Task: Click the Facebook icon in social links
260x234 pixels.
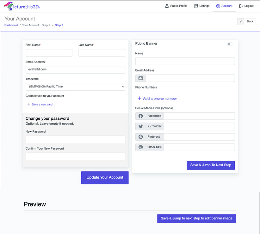Action: [141, 116]
